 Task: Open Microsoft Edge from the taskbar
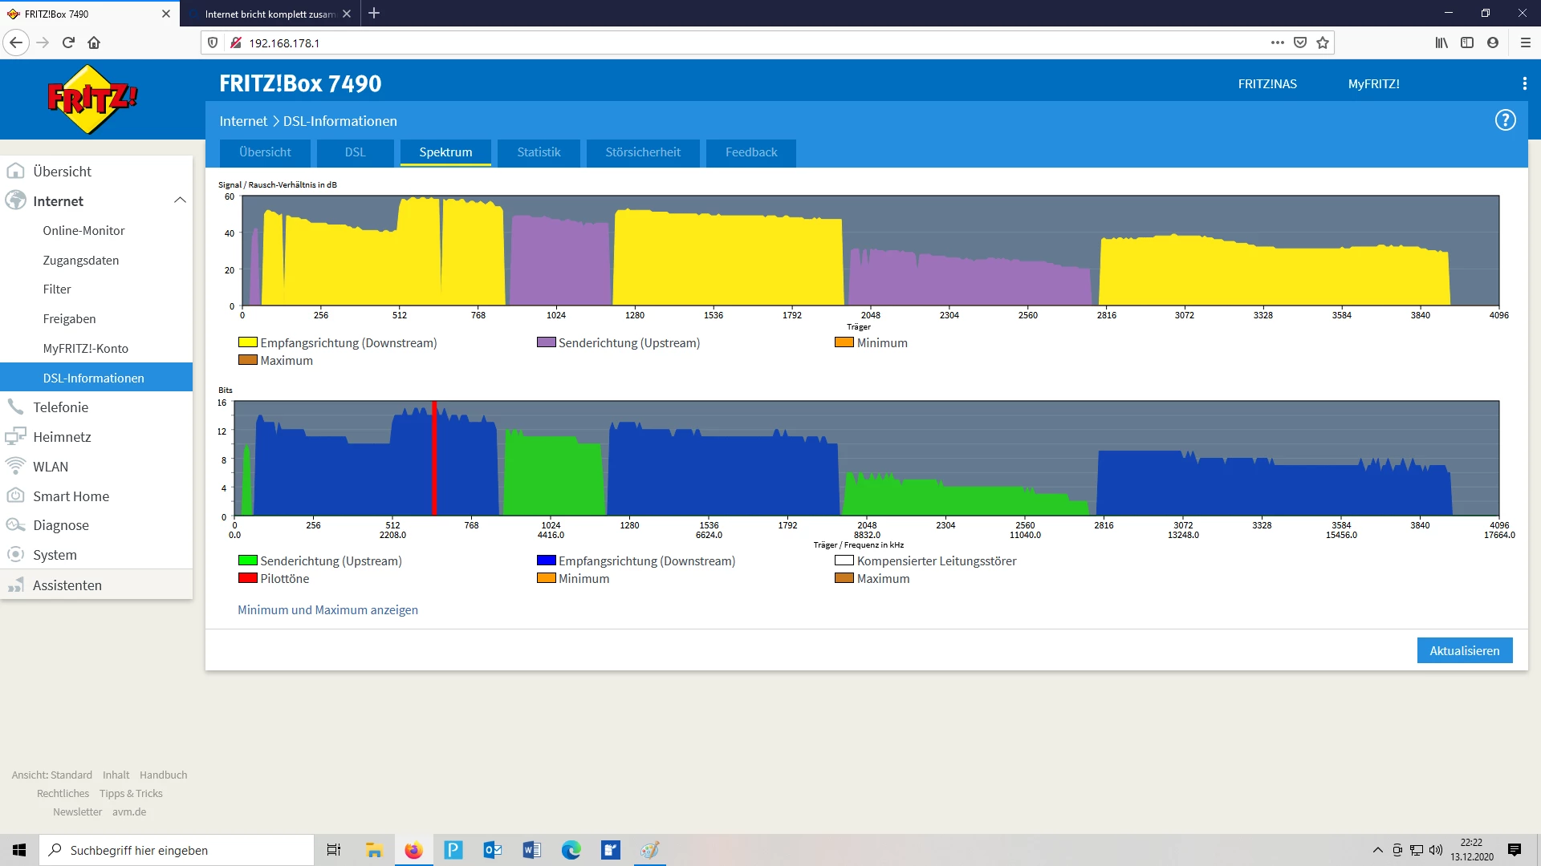tap(571, 850)
